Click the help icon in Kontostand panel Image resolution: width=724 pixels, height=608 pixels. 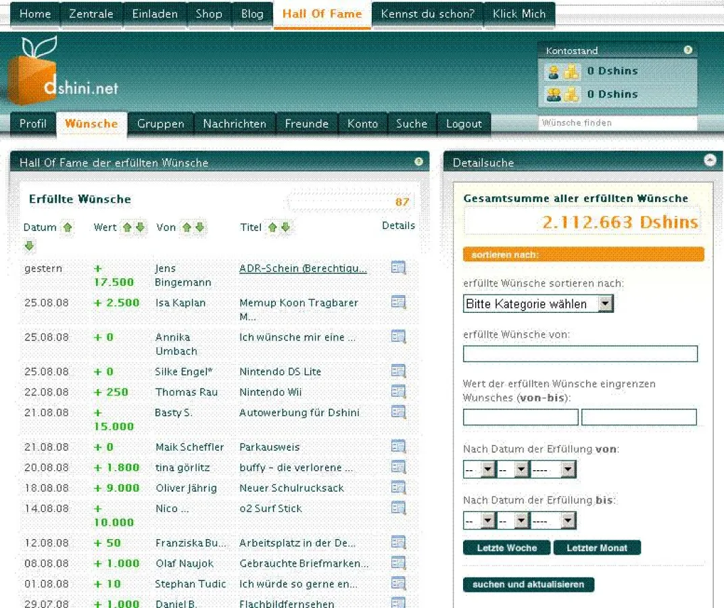[x=687, y=50]
